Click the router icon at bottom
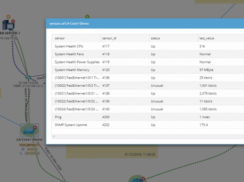Viewport: 244px width, 182px height. (x=137, y=179)
